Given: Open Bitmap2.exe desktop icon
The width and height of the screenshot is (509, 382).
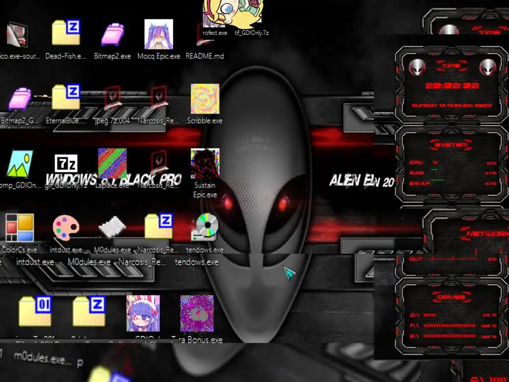Looking at the screenshot, I should 112,34.
